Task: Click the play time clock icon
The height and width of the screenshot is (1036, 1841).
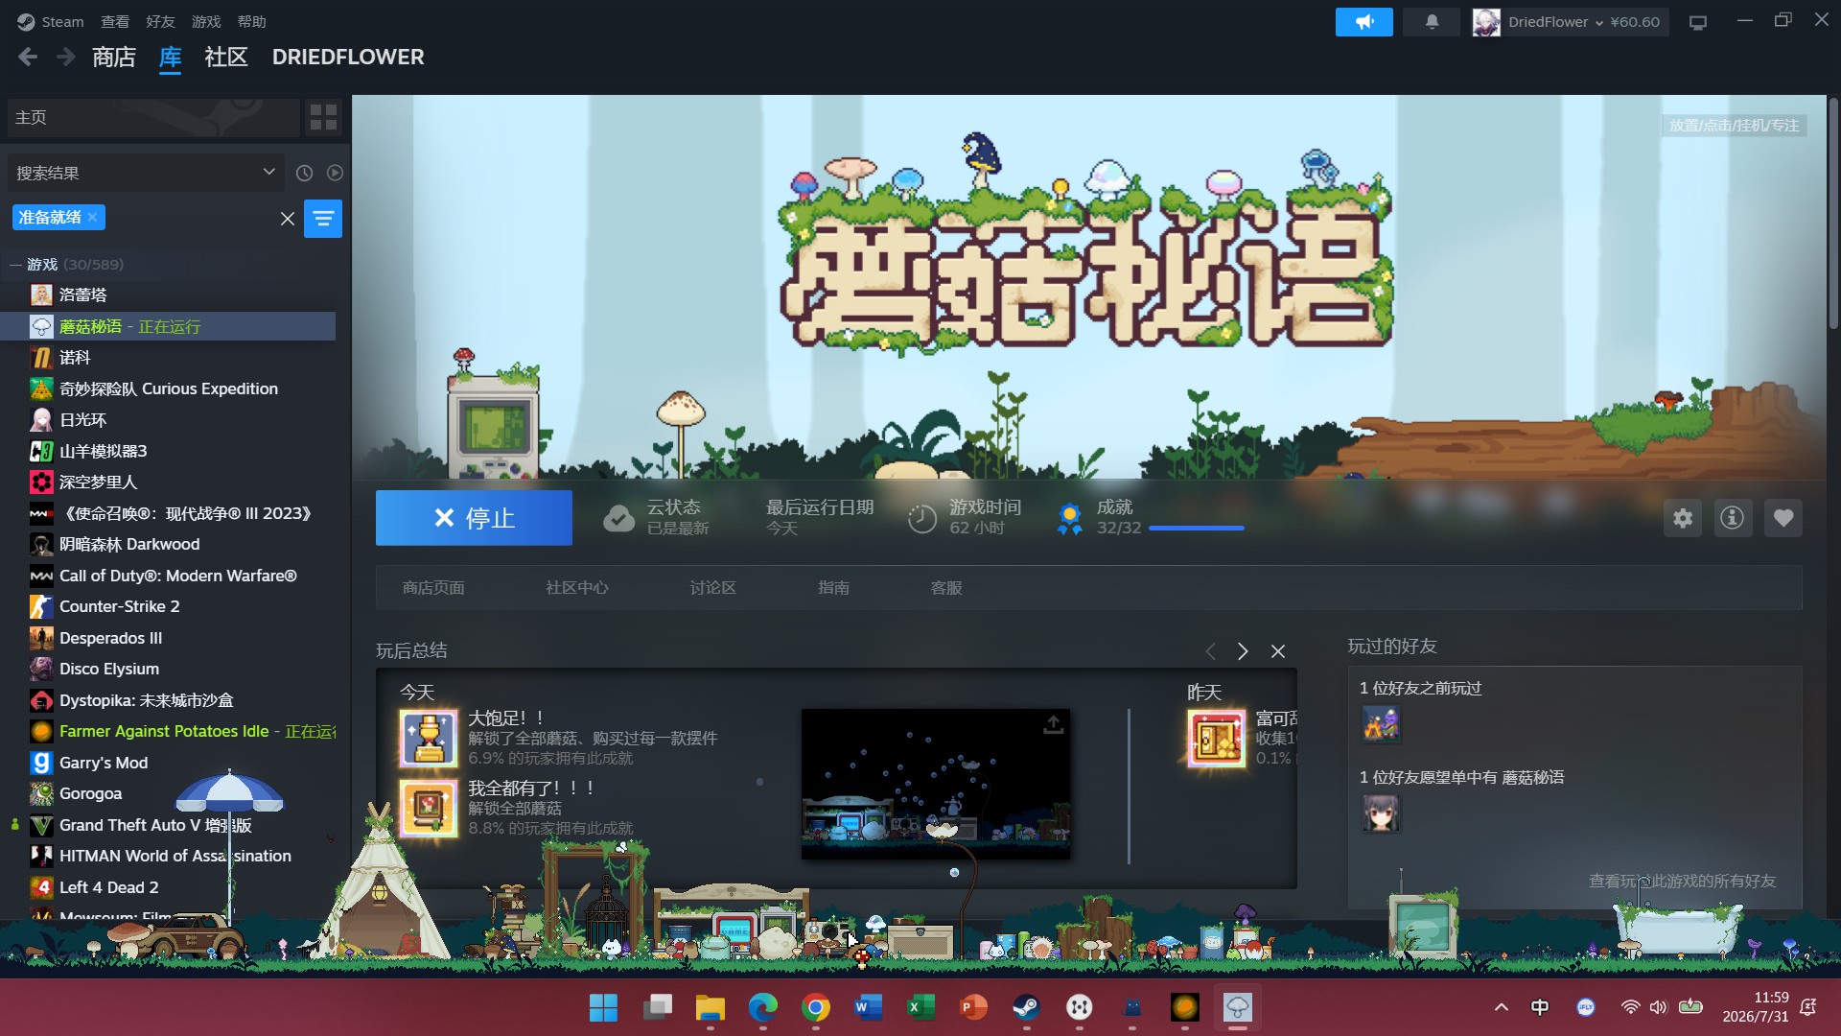Action: [921, 519]
